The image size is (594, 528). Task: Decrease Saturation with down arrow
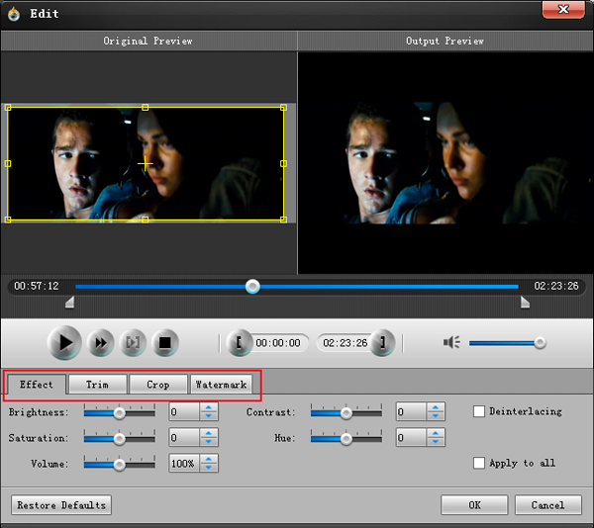click(x=209, y=442)
